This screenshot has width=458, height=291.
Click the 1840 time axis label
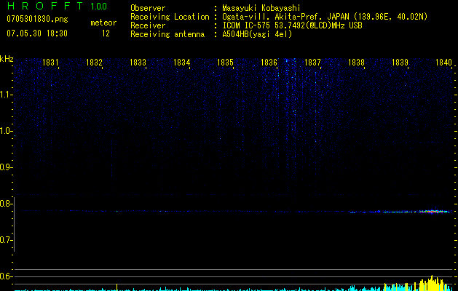coord(443,62)
